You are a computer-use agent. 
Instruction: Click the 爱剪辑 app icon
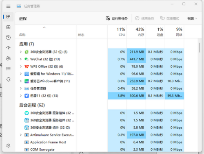[27, 74]
